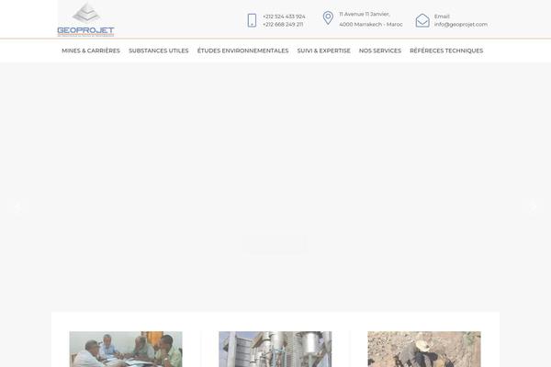This screenshot has height=367, width=551.
Task: Open Référeces Techniques menu
Action: click(x=446, y=50)
